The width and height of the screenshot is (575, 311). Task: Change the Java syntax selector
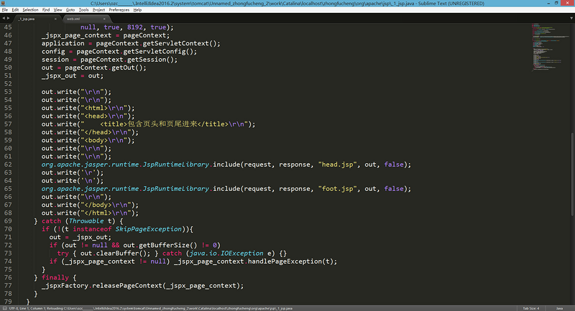coord(559,308)
